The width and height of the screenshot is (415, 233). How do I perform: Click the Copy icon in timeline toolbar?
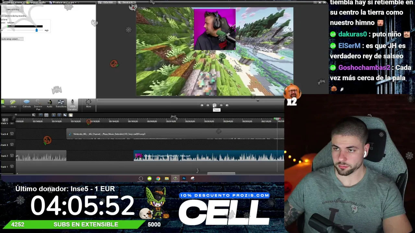(65, 115)
